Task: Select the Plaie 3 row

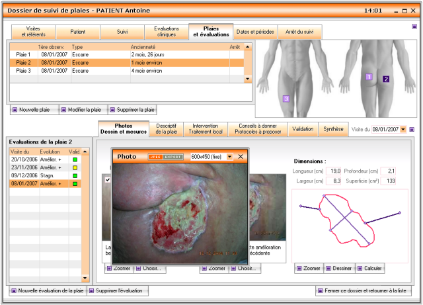Action: (127, 71)
